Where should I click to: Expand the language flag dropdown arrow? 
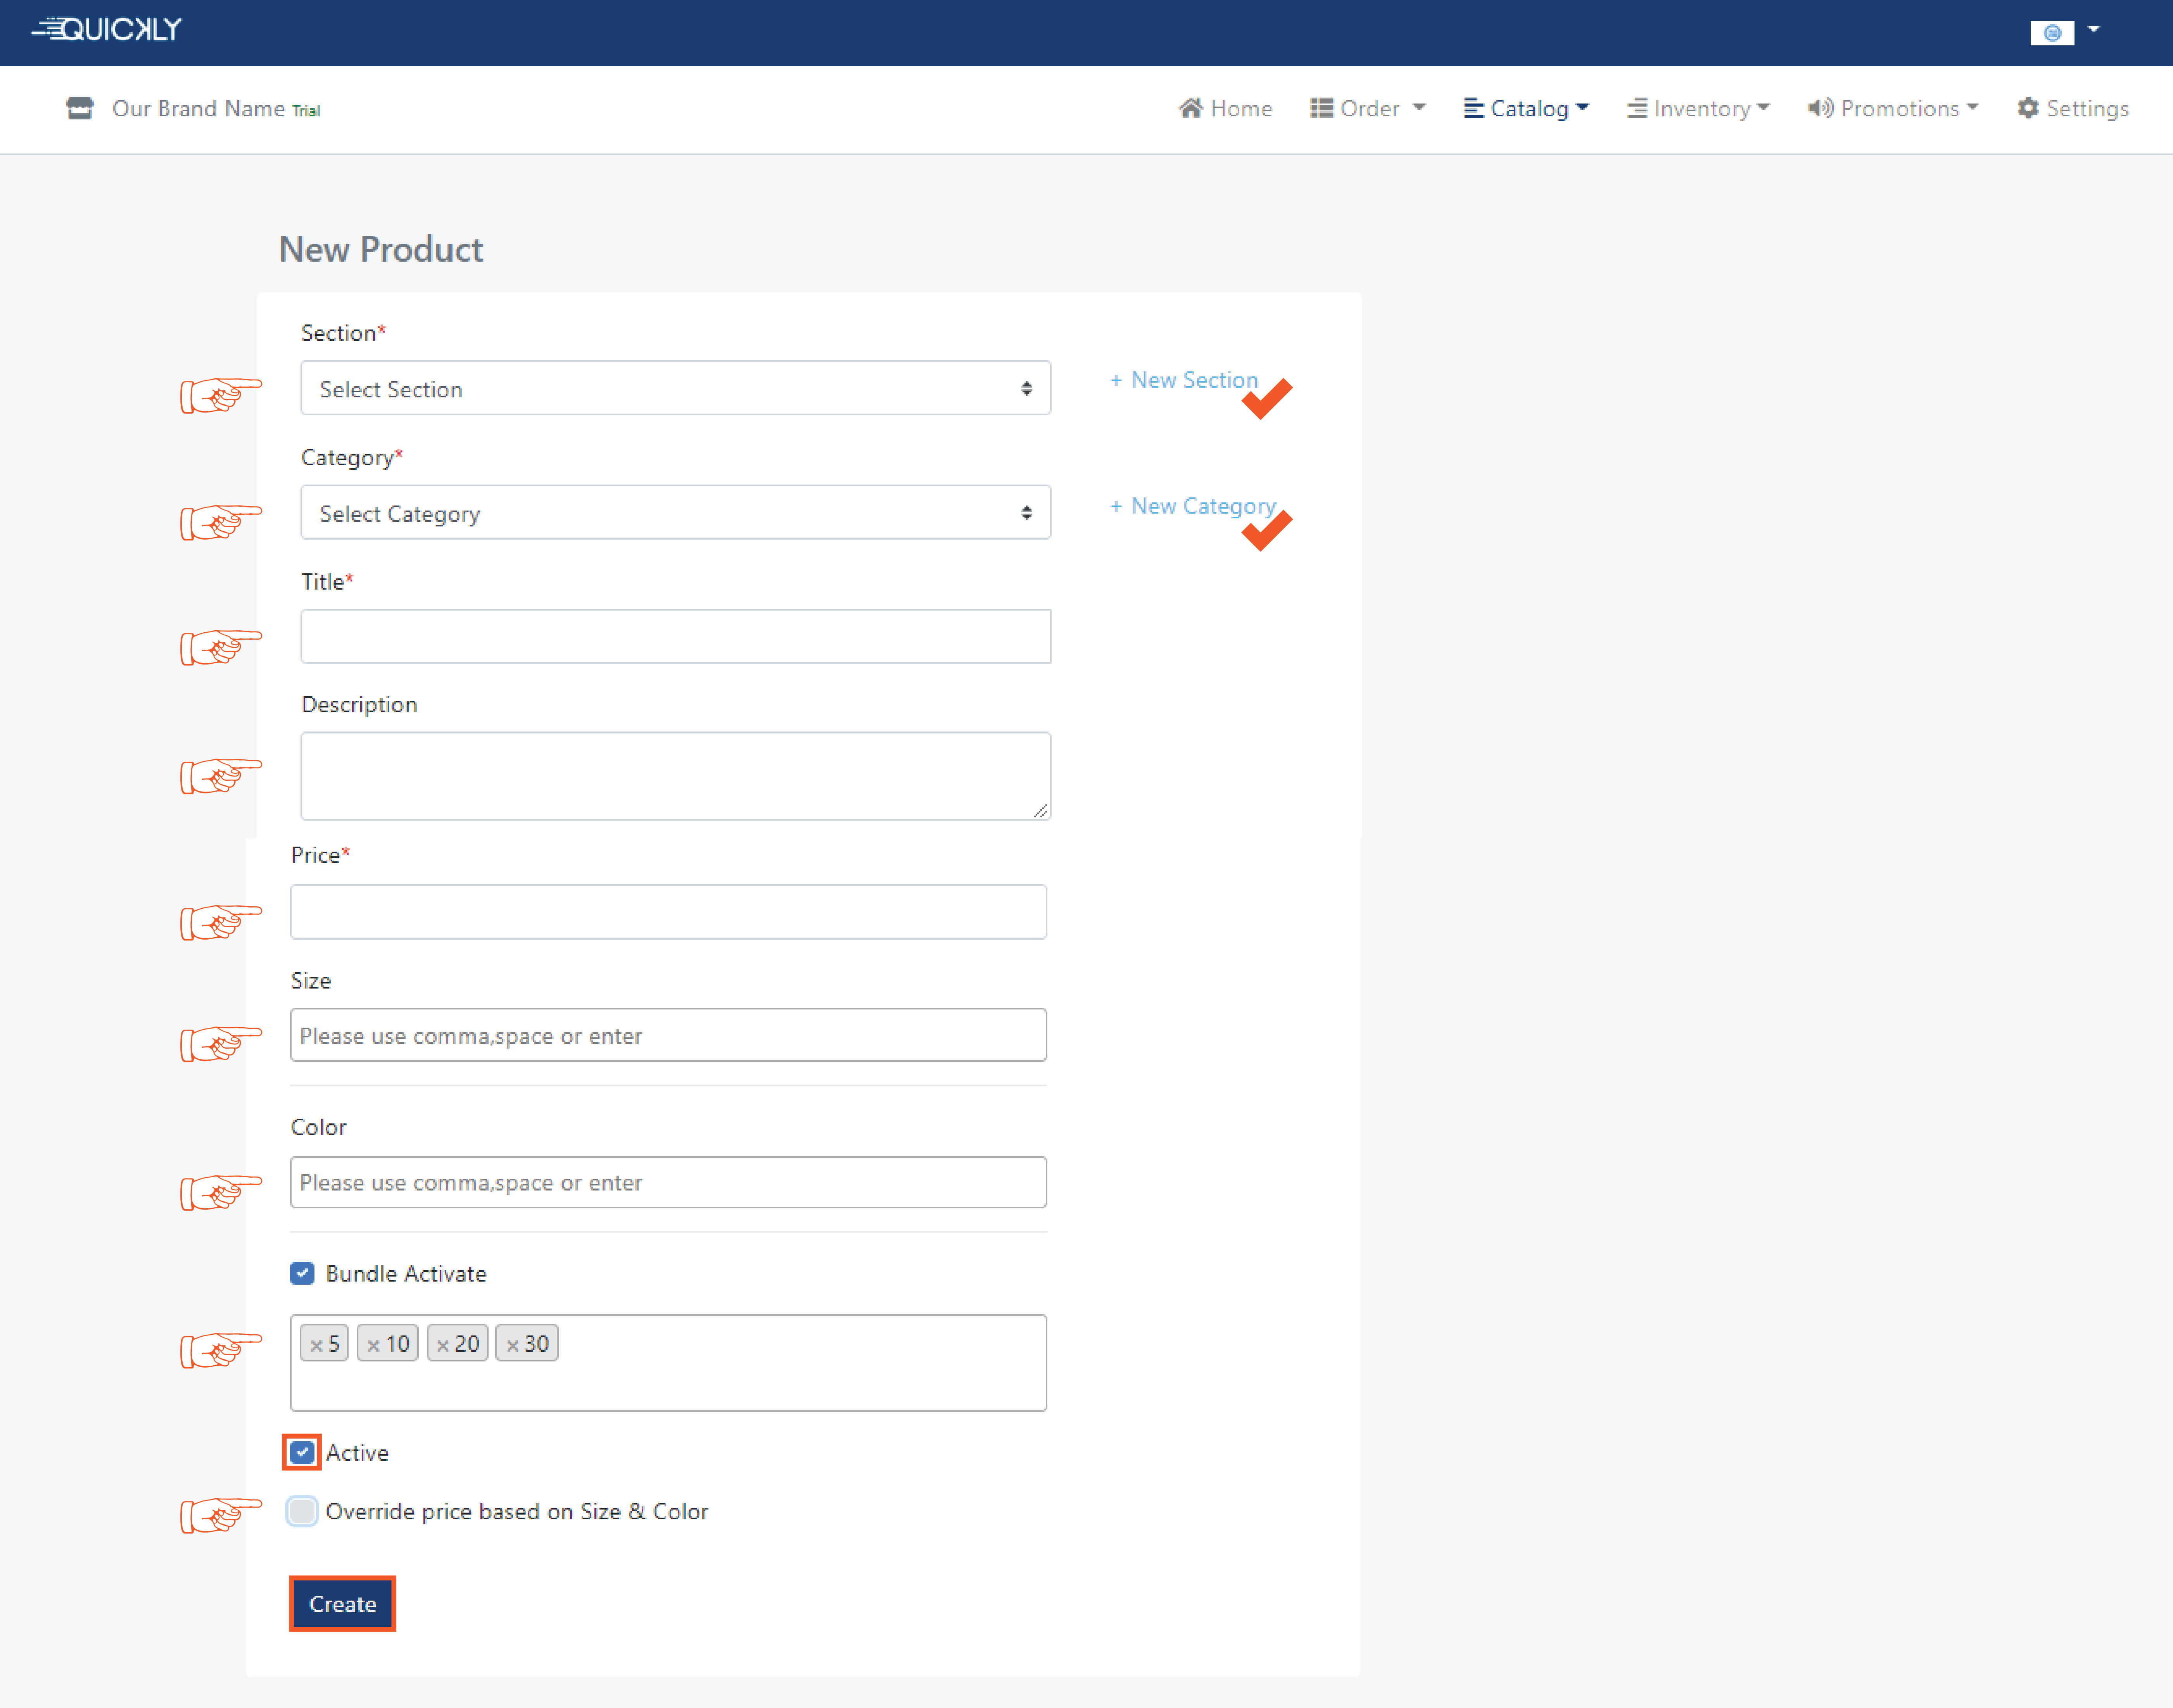(x=2093, y=30)
